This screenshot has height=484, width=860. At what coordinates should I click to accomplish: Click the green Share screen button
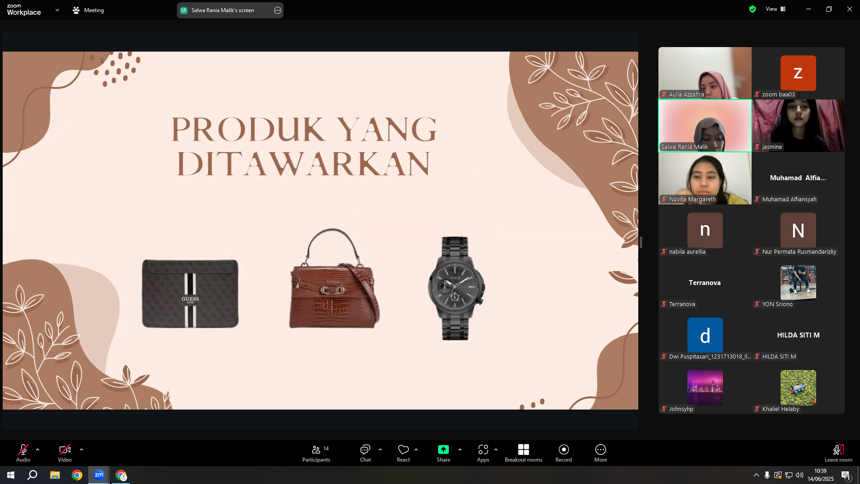coord(443,453)
